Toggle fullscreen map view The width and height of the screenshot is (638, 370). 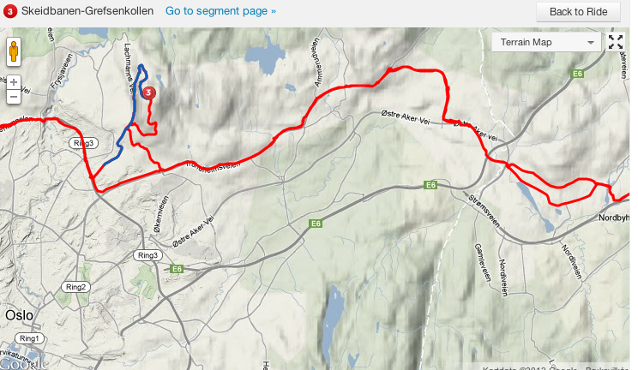tap(616, 42)
